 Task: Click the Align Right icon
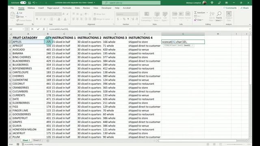pyautogui.click(x=81, y=19)
